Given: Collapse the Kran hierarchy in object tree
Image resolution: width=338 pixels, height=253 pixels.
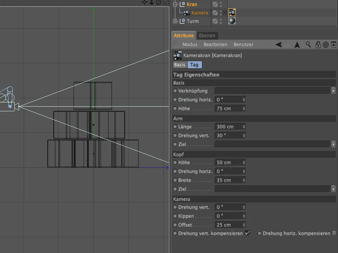Looking at the screenshot, I should pyautogui.click(x=175, y=4).
